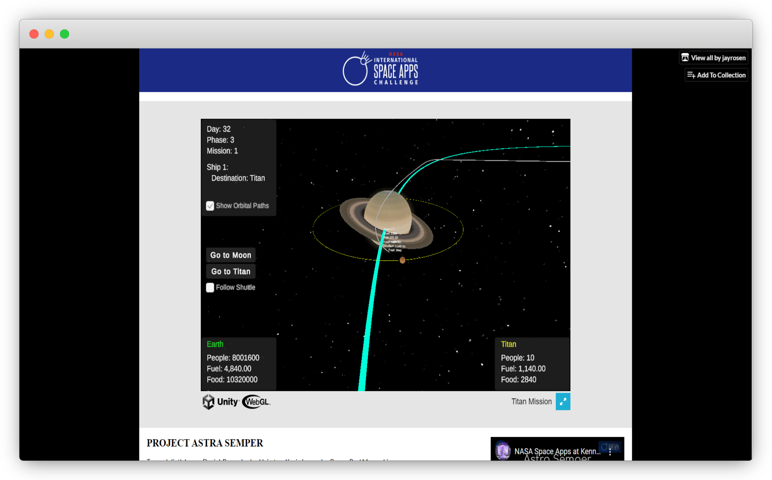The image size is (772, 480).
Task: Click NASA Space Apps Challenge logo
Action: click(x=380, y=69)
